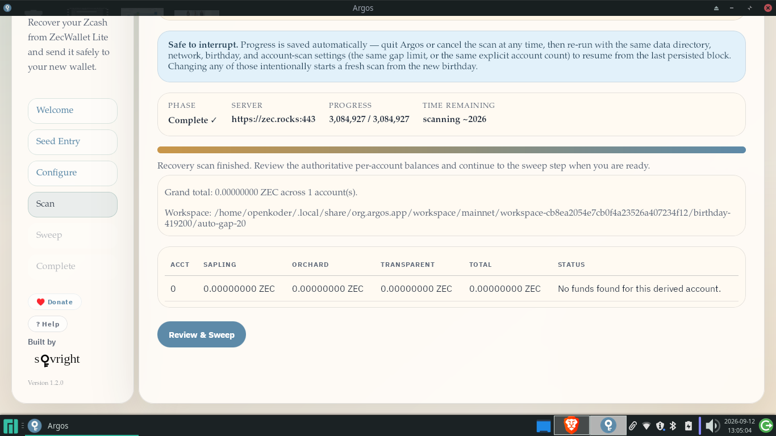Image resolution: width=776 pixels, height=436 pixels.
Task: Click the Sapling balance for account 0
Action: coord(239,288)
